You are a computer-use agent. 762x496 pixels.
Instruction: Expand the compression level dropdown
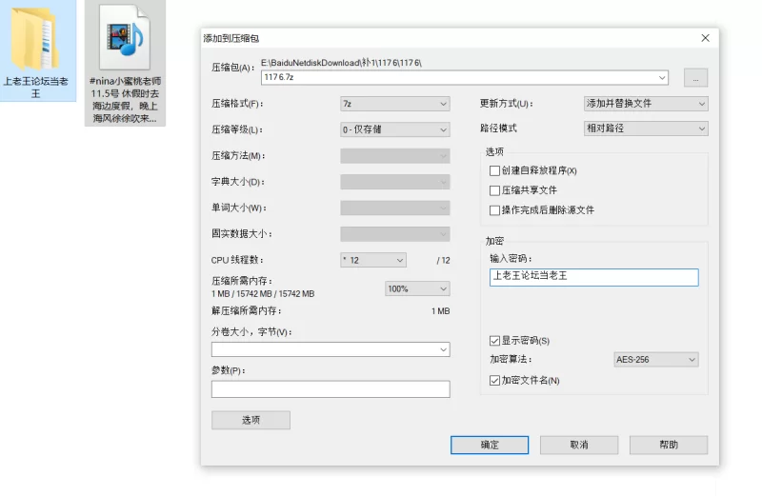click(x=394, y=129)
